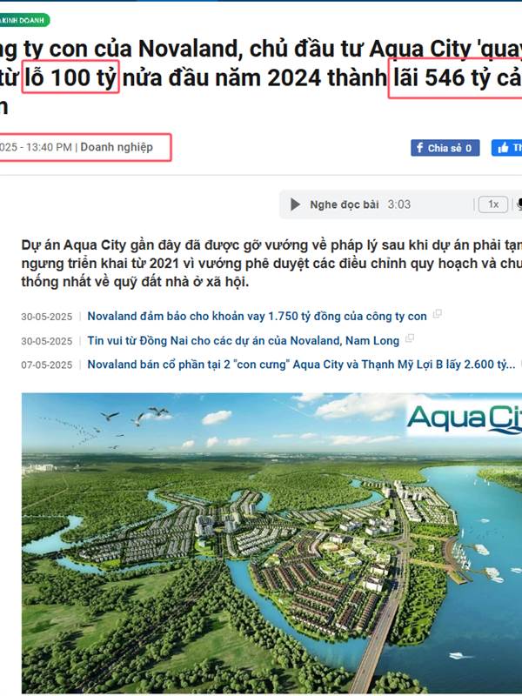Click new-window icon beside the Đồng Nai link
Image resolution: width=522 pixels, height=696 pixels.
[x=410, y=338]
